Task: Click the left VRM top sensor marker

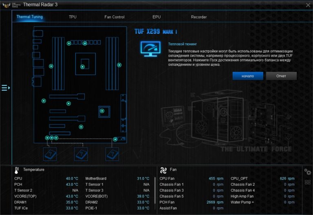Action: [68, 43]
